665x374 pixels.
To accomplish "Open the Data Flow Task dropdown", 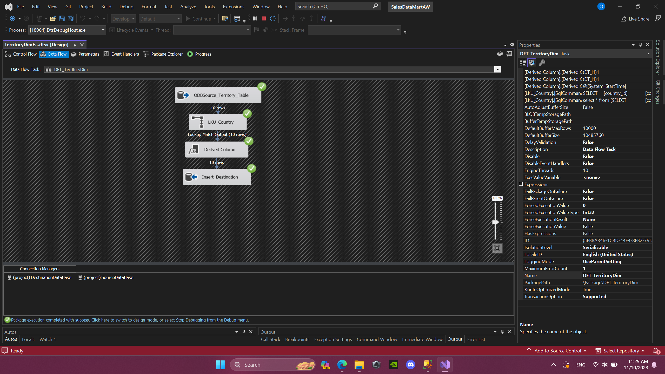I will pos(497,69).
